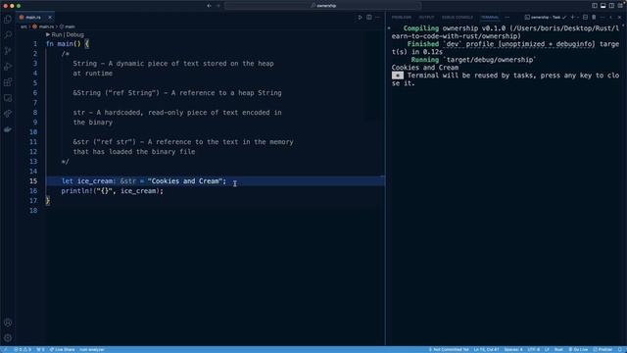This screenshot has width=627, height=353.
Task: Click Not Committed Yet blame status
Action: point(449,349)
